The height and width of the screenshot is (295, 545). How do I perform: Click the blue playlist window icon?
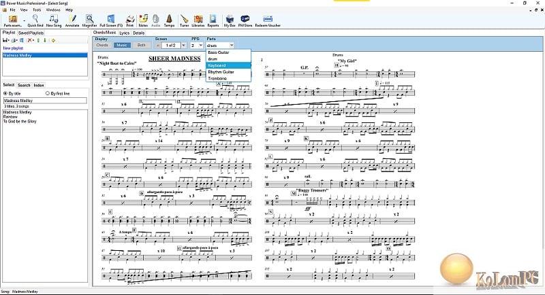[22, 40]
